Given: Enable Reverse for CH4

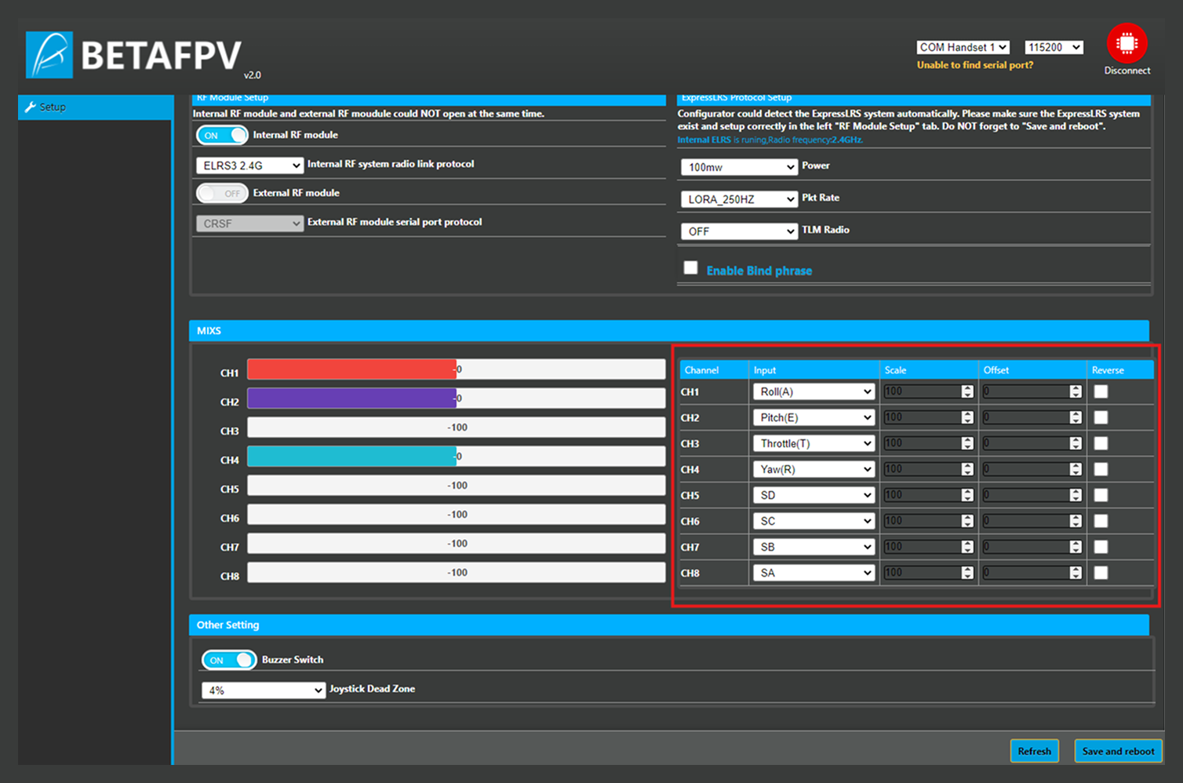Looking at the screenshot, I should (1101, 469).
